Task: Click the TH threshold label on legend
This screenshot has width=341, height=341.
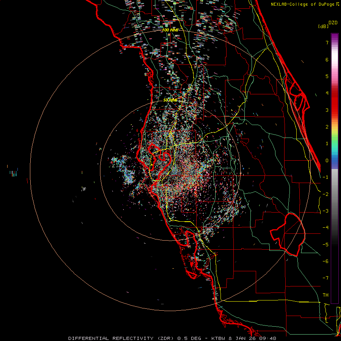Action: 325,295
